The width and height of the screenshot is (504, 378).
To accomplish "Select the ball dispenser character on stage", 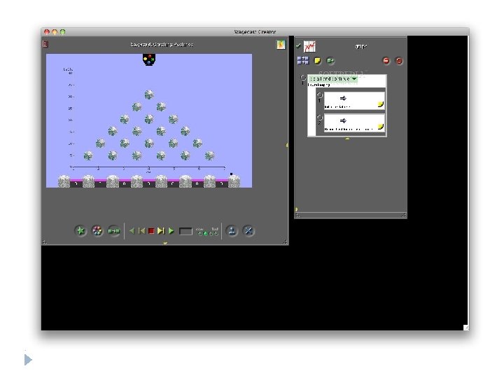I will 149,59.
